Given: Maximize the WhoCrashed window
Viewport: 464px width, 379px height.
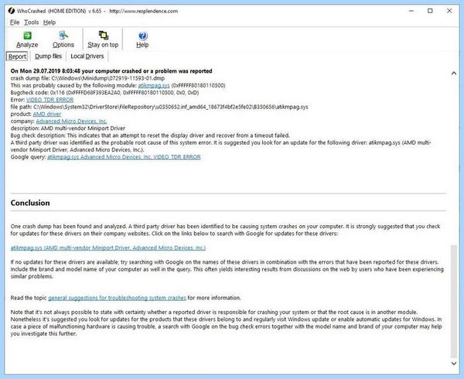Looking at the screenshot, I should click(x=430, y=11).
